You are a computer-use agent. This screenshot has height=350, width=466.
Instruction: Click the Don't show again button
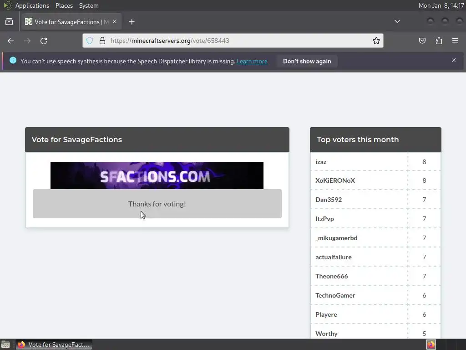point(307,62)
